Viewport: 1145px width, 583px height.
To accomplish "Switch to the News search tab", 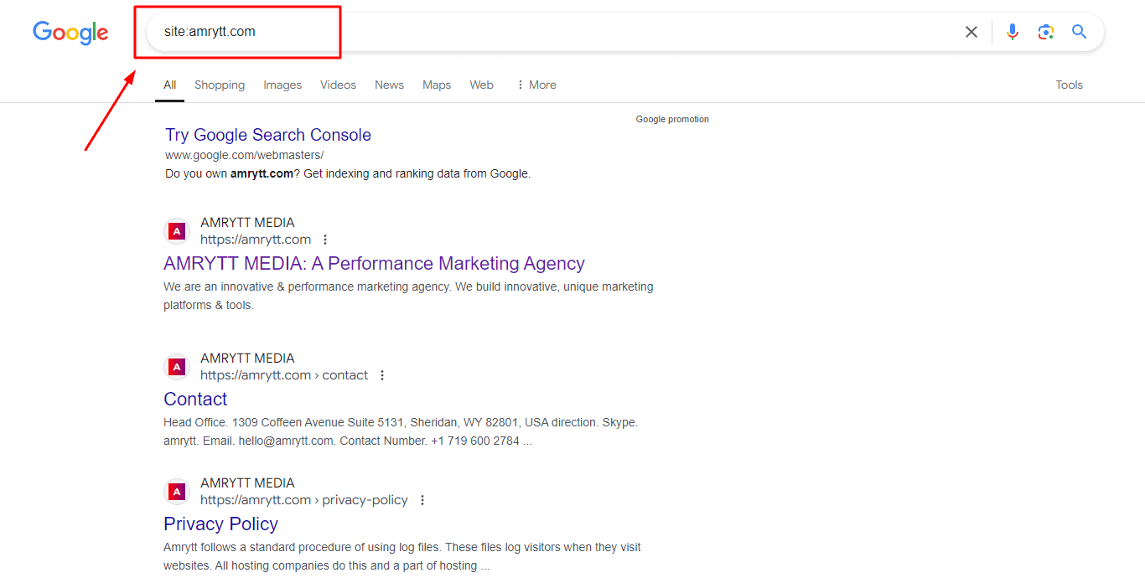I will [389, 85].
